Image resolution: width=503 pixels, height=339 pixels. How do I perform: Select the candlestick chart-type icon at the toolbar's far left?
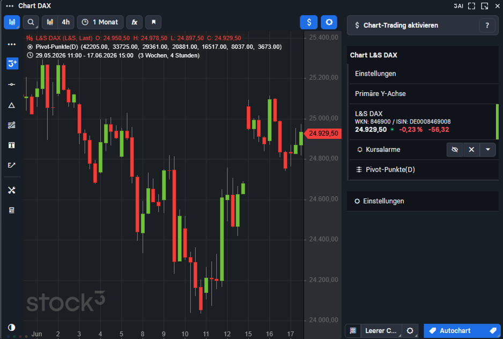point(12,22)
